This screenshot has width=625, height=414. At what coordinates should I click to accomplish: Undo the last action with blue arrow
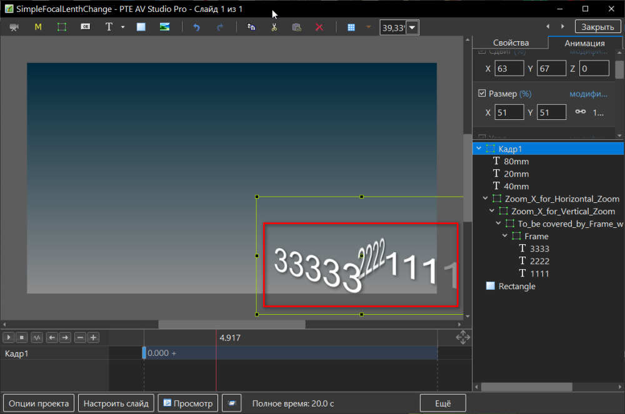pos(196,27)
